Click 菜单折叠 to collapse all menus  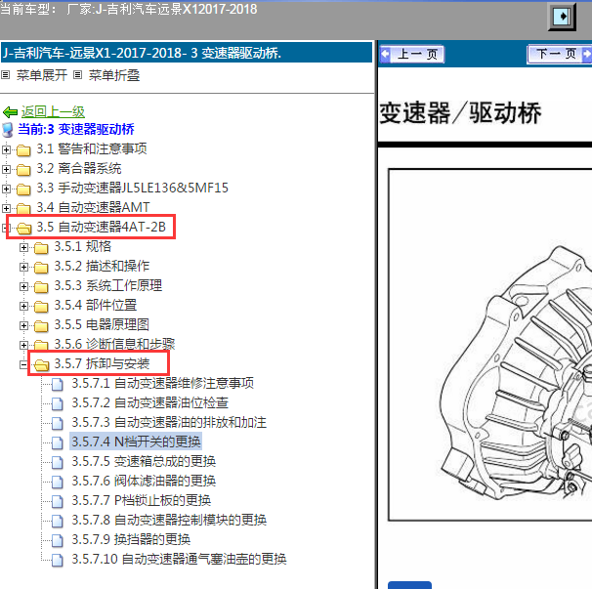point(114,75)
